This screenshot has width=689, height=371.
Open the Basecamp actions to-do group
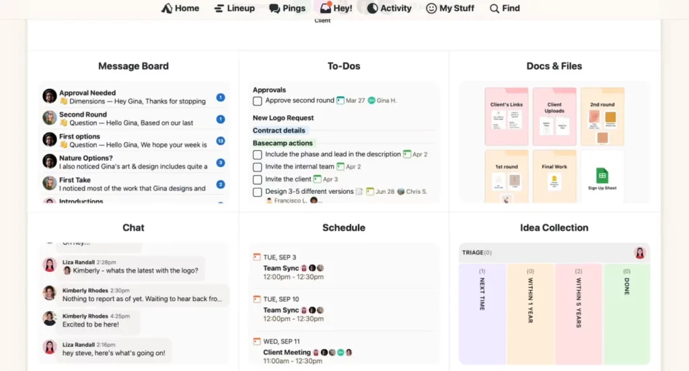pyautogui.click(x=283, y=143)
